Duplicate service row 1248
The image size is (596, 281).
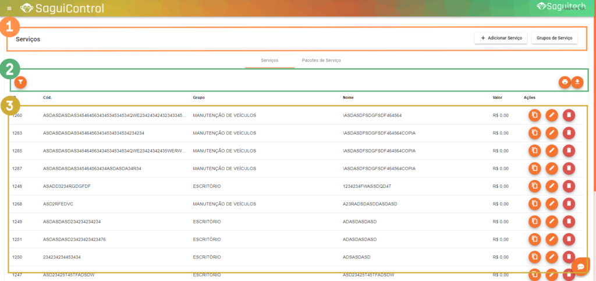[534, 186]
